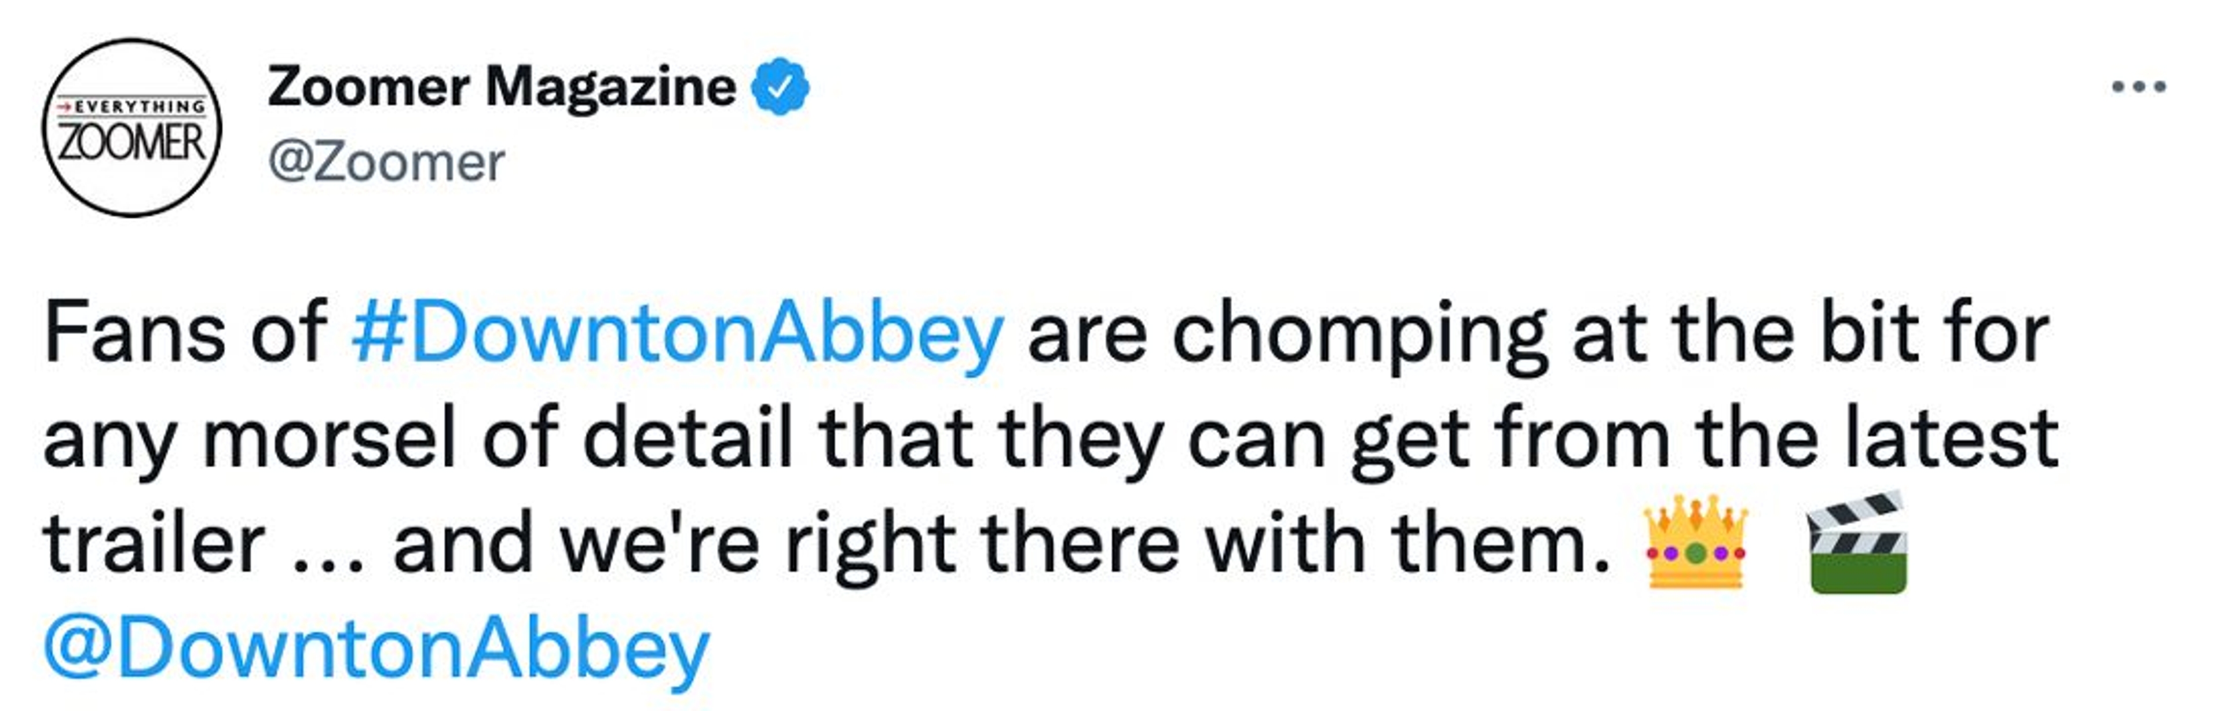Click the word "chomping" in the tweet
The width and height of the screenshot is (2224, 711).
(x=1359, y=335)
